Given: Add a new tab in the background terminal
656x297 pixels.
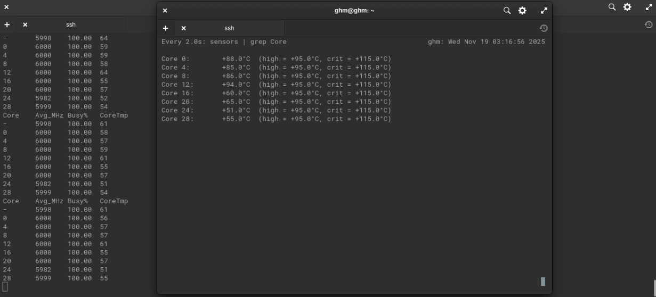Looking at the screenshot, I should (x=7, y=24).
